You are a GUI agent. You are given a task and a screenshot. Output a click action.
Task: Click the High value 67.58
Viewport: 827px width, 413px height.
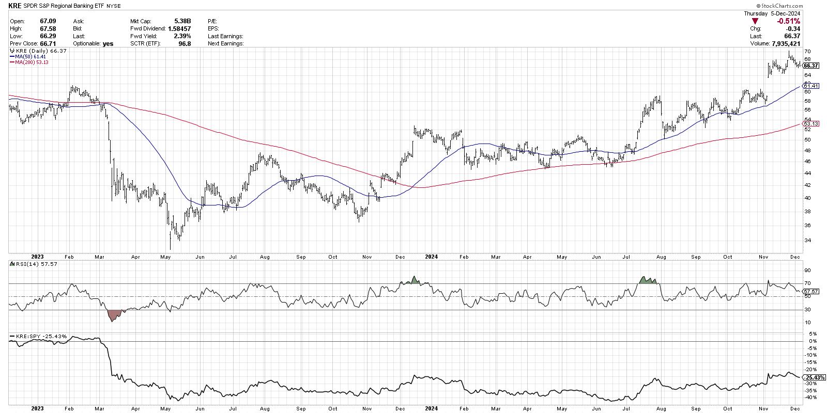pyautogui.click(x=48, y=29)
